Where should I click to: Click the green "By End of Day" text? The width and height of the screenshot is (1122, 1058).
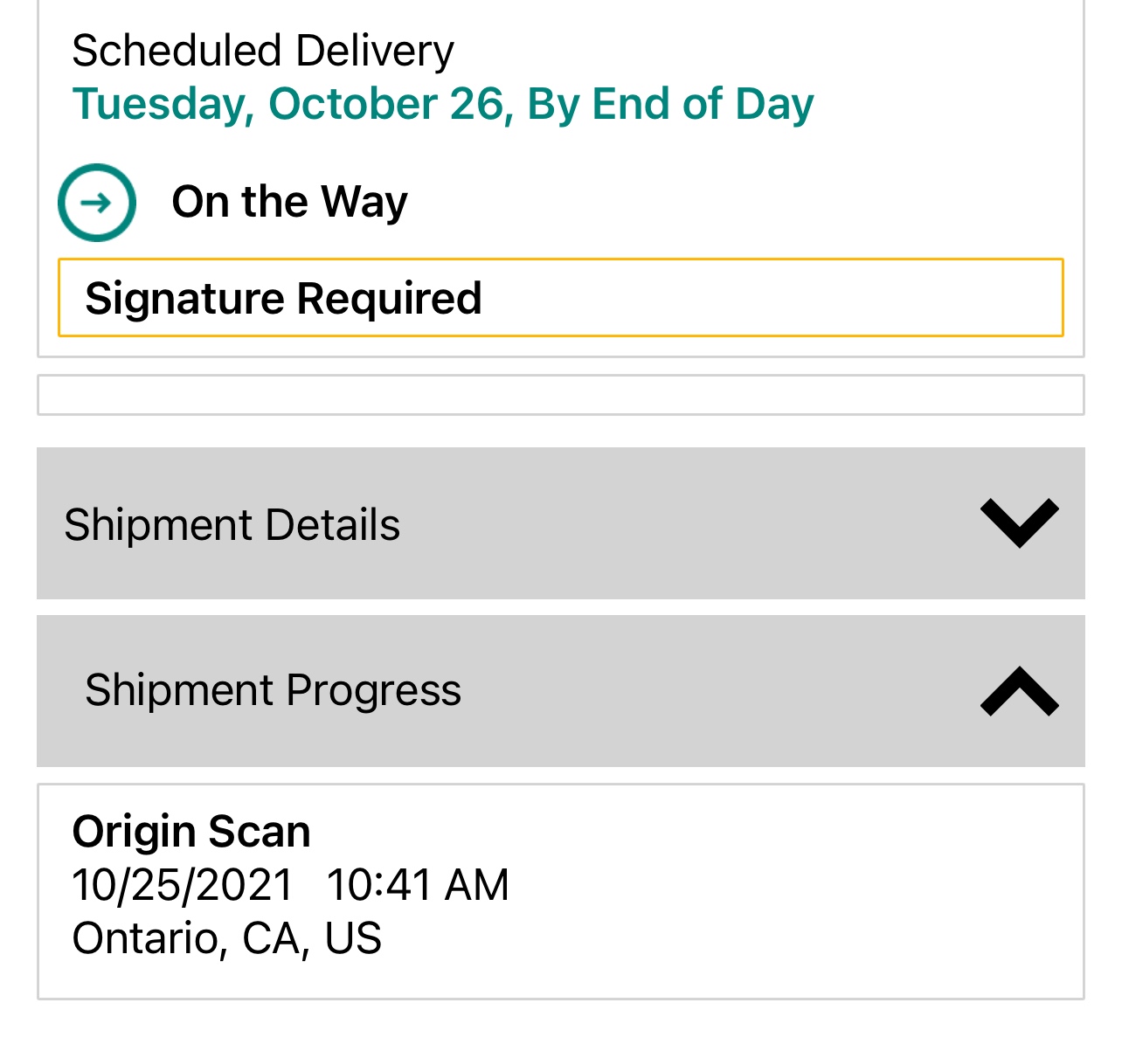coord(670,104)
